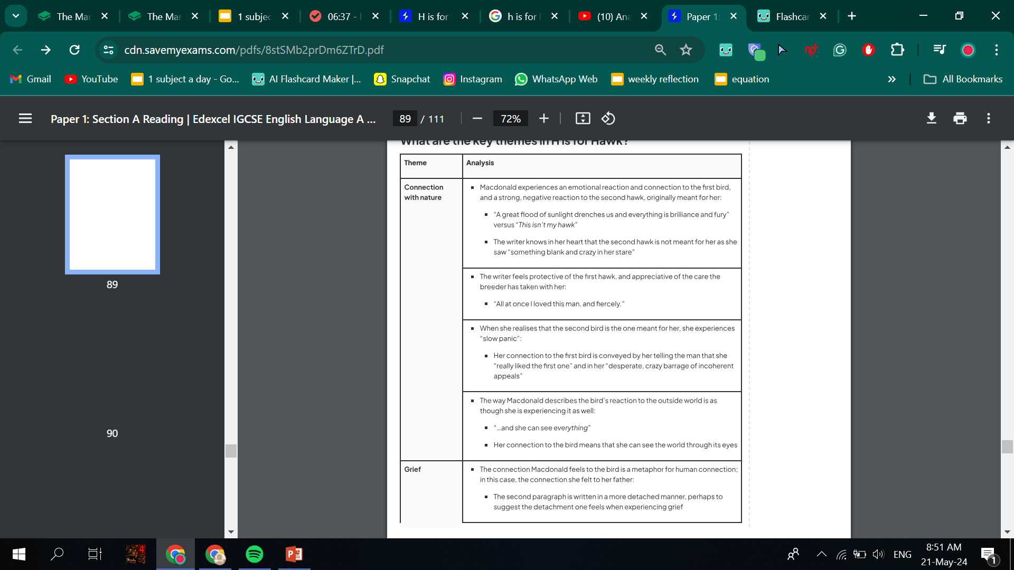1014x570 pixels.
Task: View site information icon in address bar
Action: [108, 50]
